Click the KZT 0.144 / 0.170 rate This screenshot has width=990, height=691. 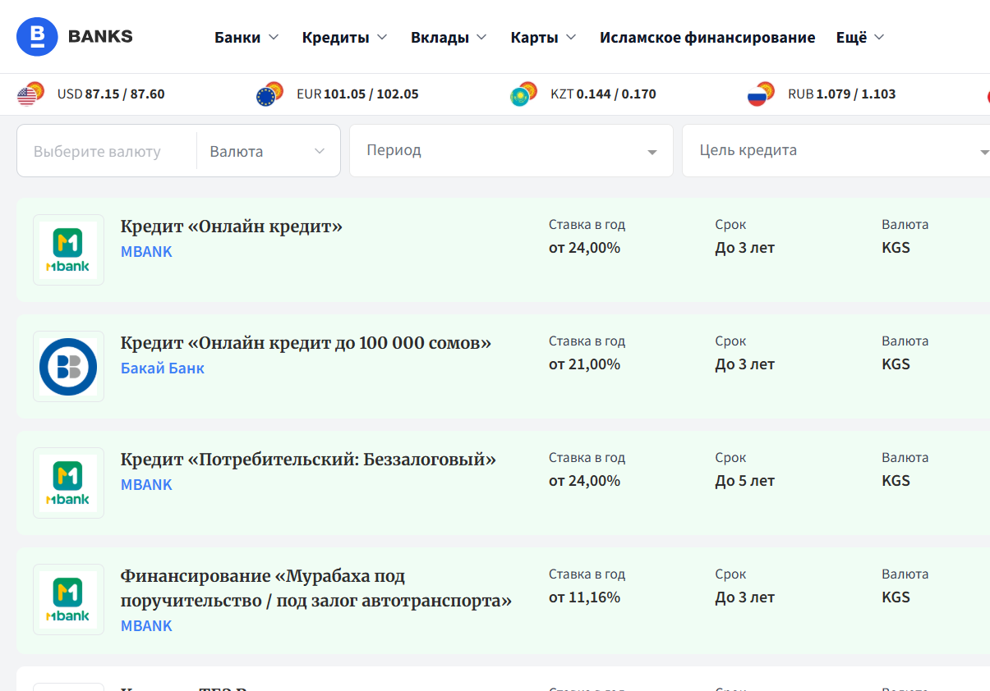pos(603,94)
